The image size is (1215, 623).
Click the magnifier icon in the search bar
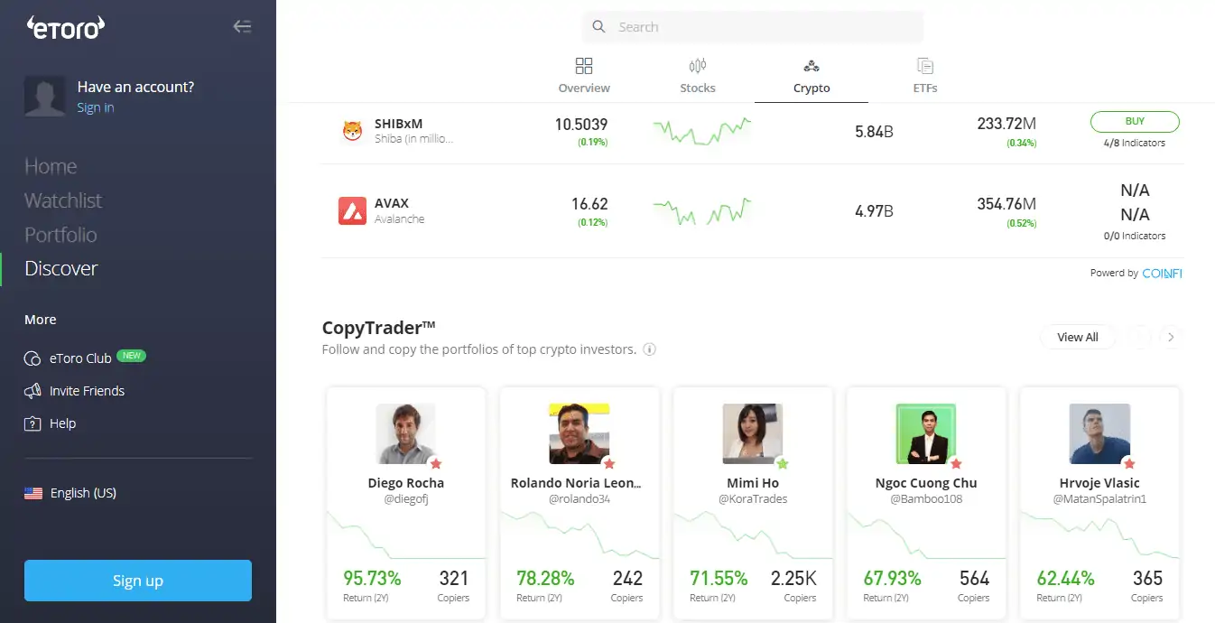pos(598,27)
